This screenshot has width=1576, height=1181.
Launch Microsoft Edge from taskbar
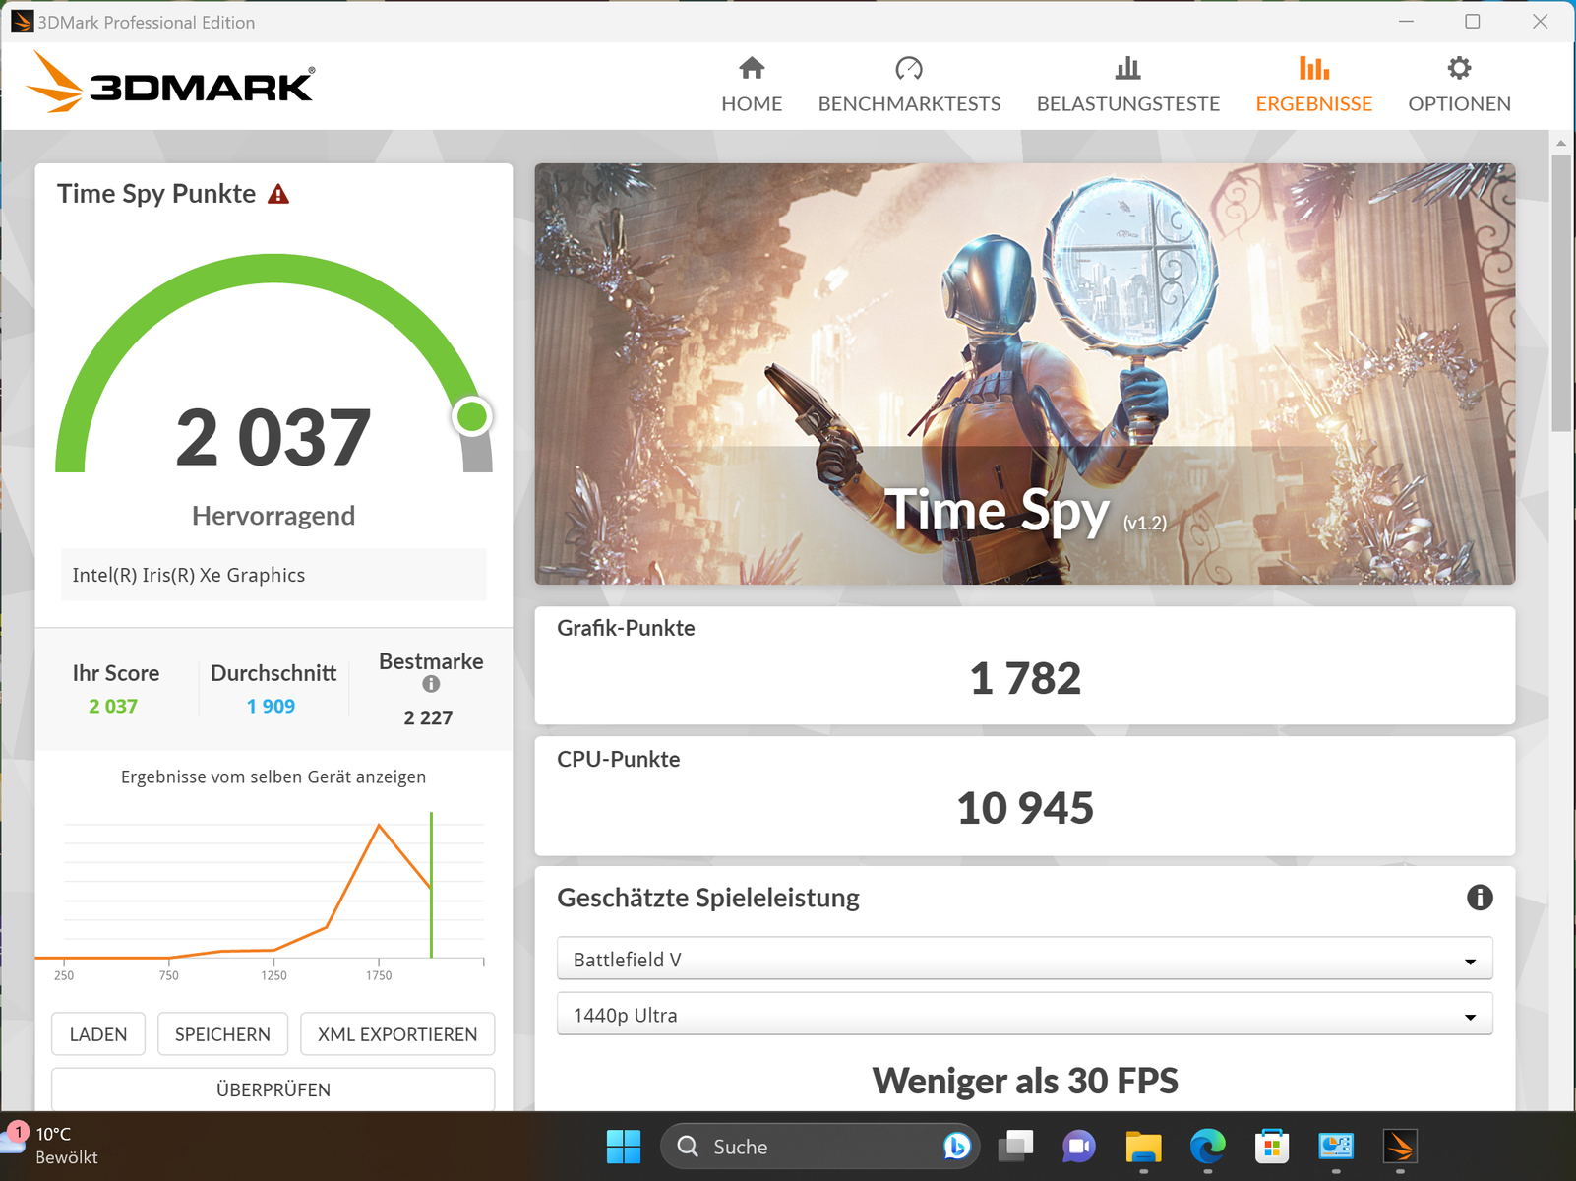[1207, 1147]
